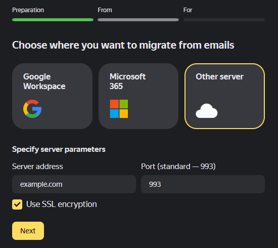Image resolution: width=278 pixels, height=248 pixels.
Task: Click the green Preparation progress bar
Action: tap(53, 20)
